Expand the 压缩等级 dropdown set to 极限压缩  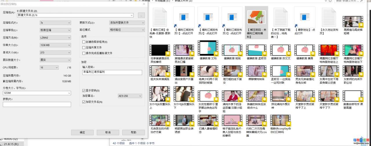point(55,30)
